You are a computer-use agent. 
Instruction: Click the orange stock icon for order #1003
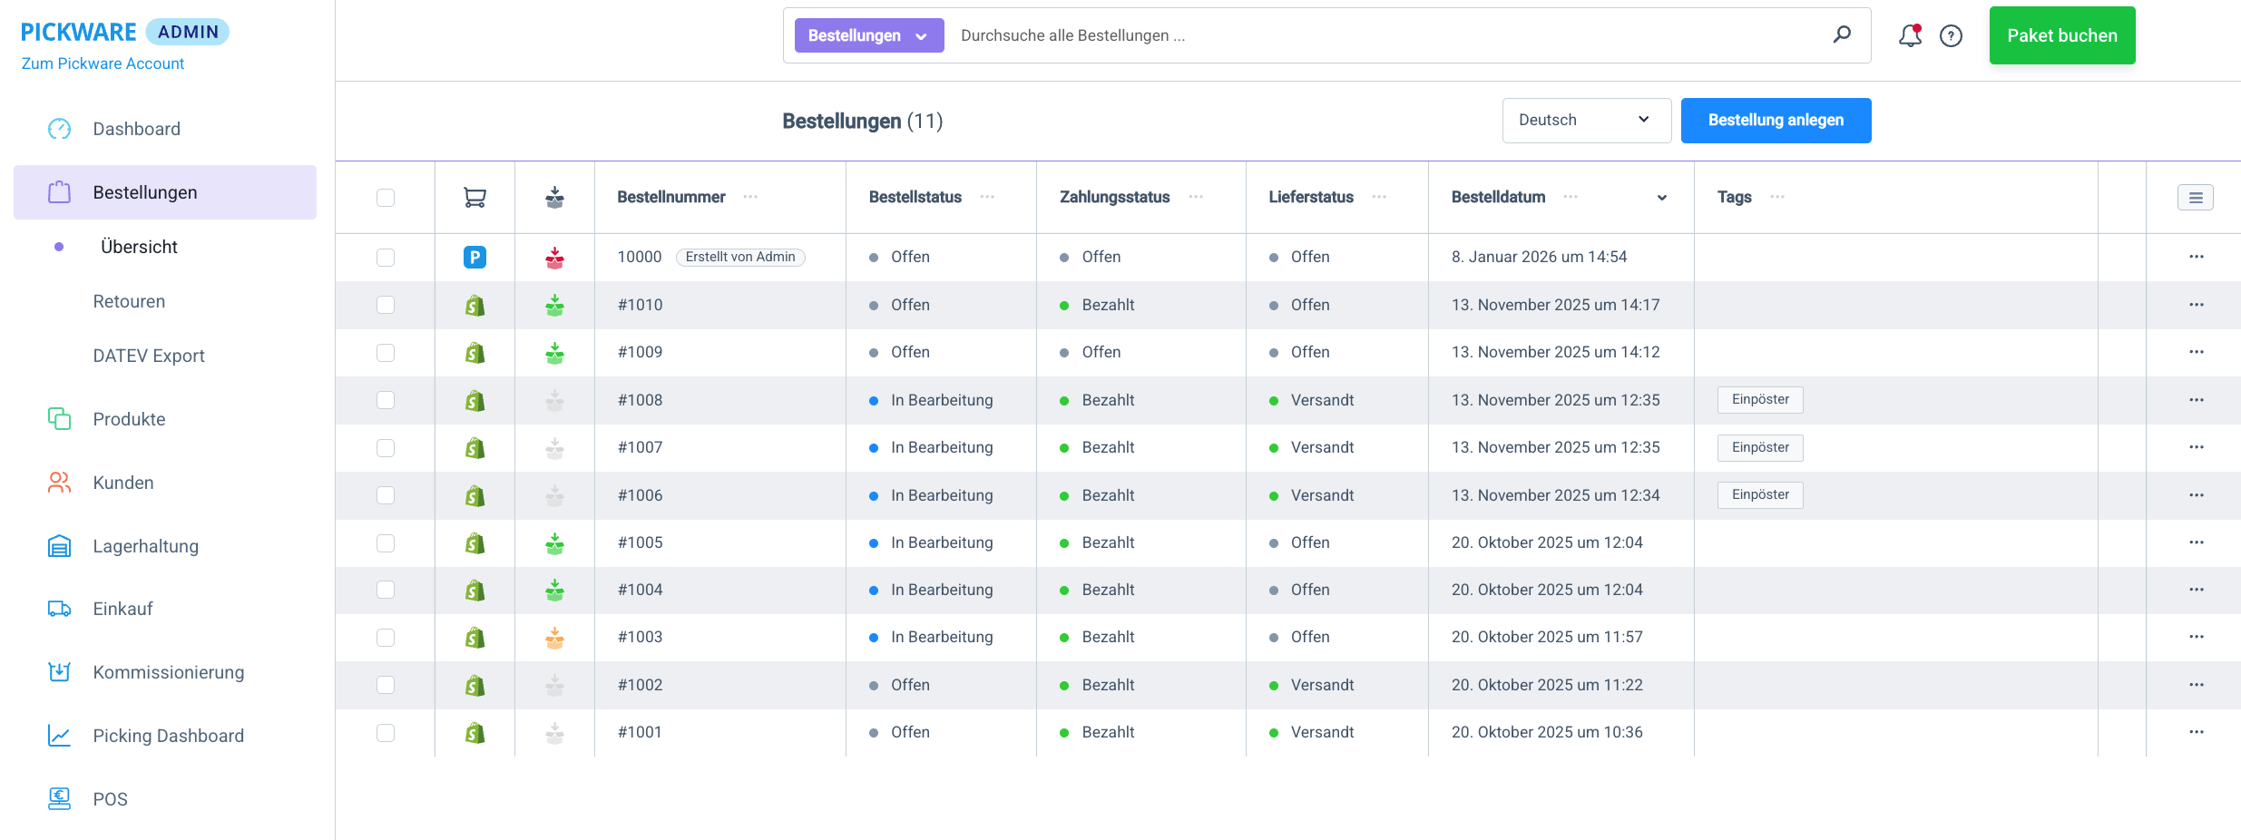pyautogui.click(x=554, y=638)
